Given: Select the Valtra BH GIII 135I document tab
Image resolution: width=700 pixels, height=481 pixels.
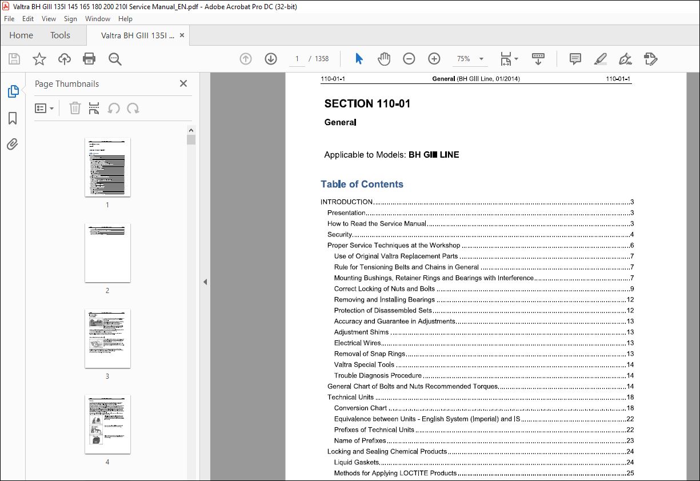Looking at the screenshot, I should pos(137,35).
